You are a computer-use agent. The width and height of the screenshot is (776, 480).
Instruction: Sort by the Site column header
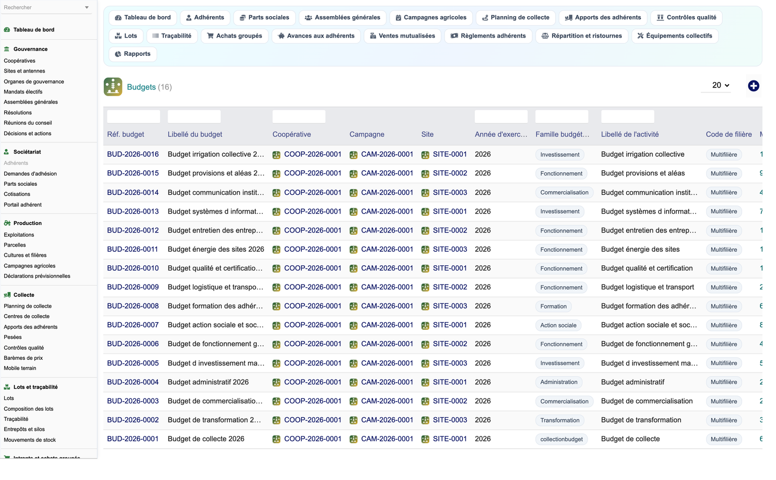click(x=427, y=135)
